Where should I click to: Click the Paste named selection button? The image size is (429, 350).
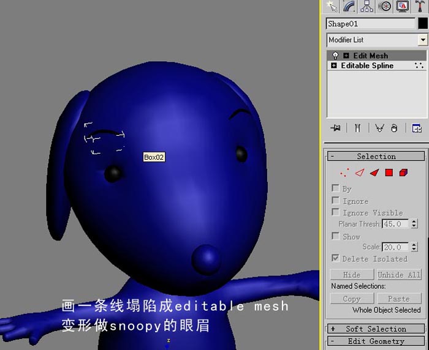(x=399, y=299)
